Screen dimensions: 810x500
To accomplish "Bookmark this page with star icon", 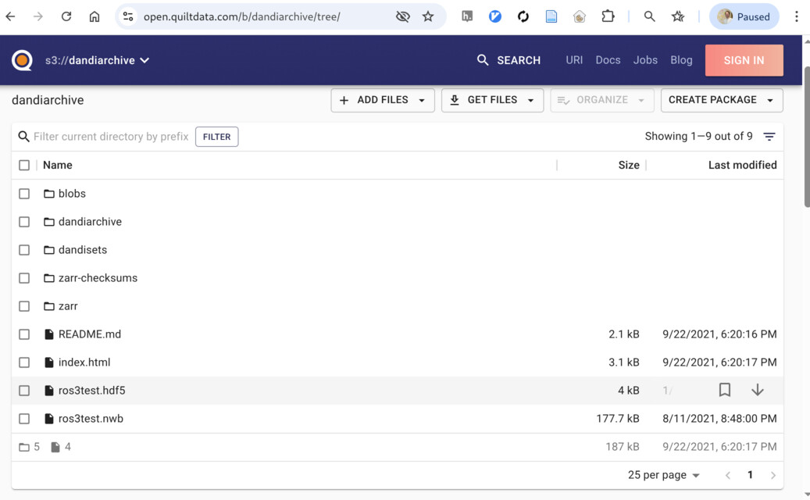I will coord(428,16).
